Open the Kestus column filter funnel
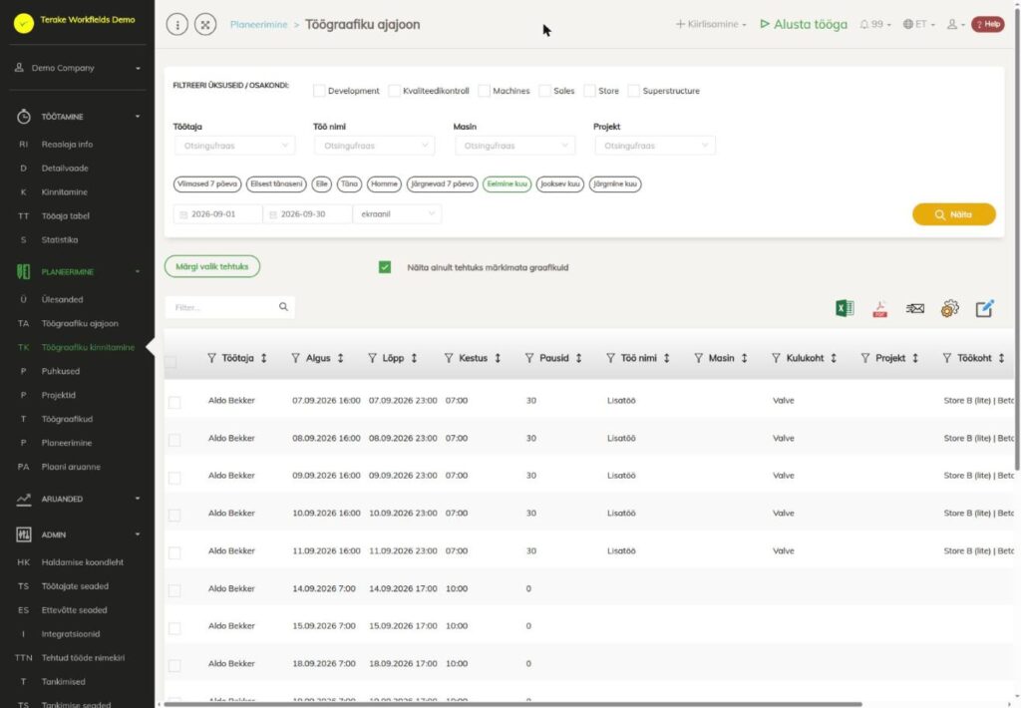This screenshot has width=1021, height=708. click(x=449, y=358)
